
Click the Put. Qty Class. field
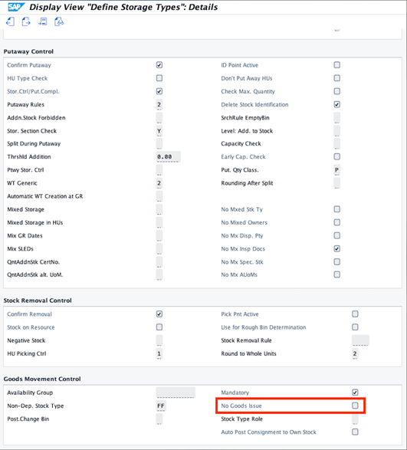click(x=337, y=170)
